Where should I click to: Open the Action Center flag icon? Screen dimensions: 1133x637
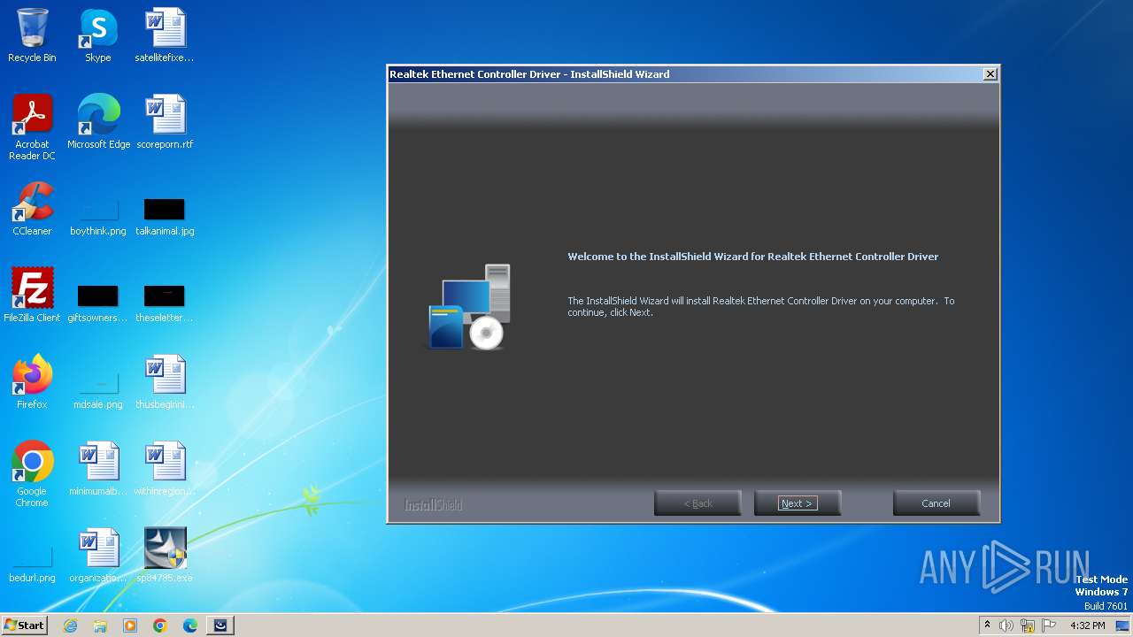[1049, 625]
